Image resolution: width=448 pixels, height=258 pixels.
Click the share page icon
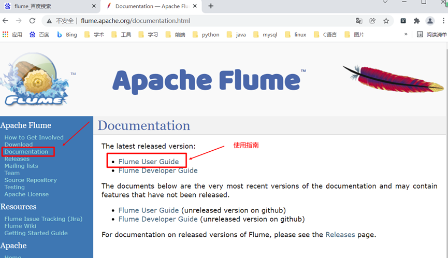point(372,21)
